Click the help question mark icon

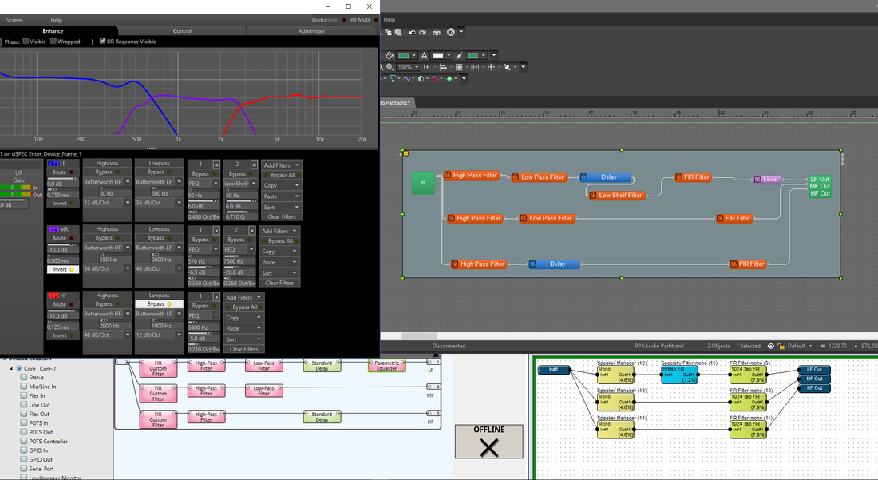pos(451,33)
